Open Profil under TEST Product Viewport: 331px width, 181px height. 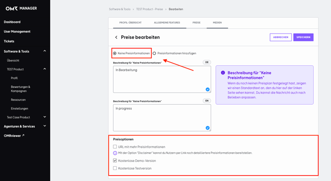(14, 78)
